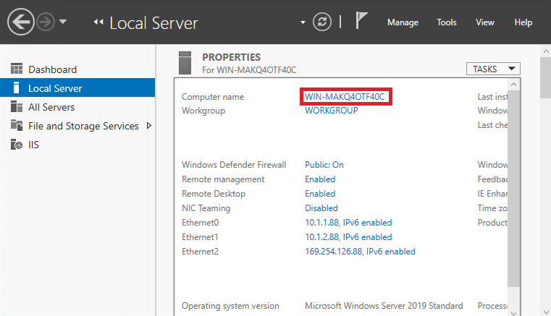Click the refresh icon in header
This screenshot has height=316, width=551.
(322, 22)
